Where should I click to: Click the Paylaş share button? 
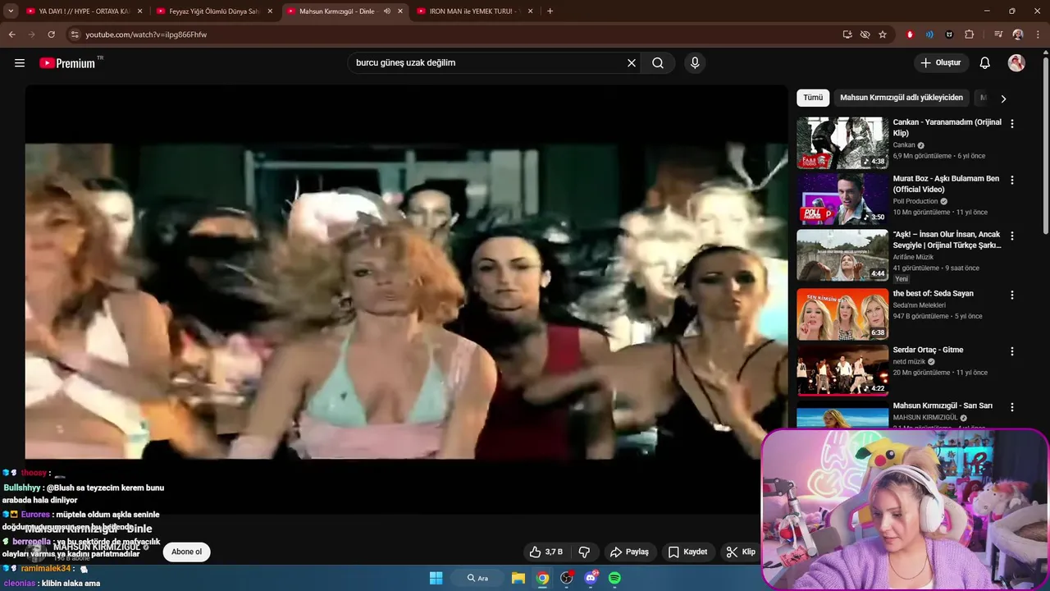click(629, 552)
